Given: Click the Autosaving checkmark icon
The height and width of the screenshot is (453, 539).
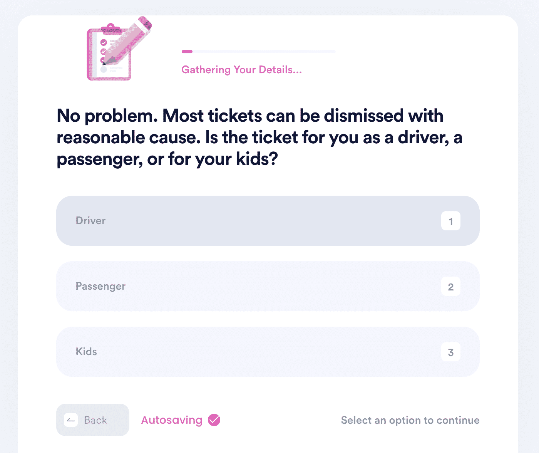Looking at the screenshot, I should pos(214,420).
